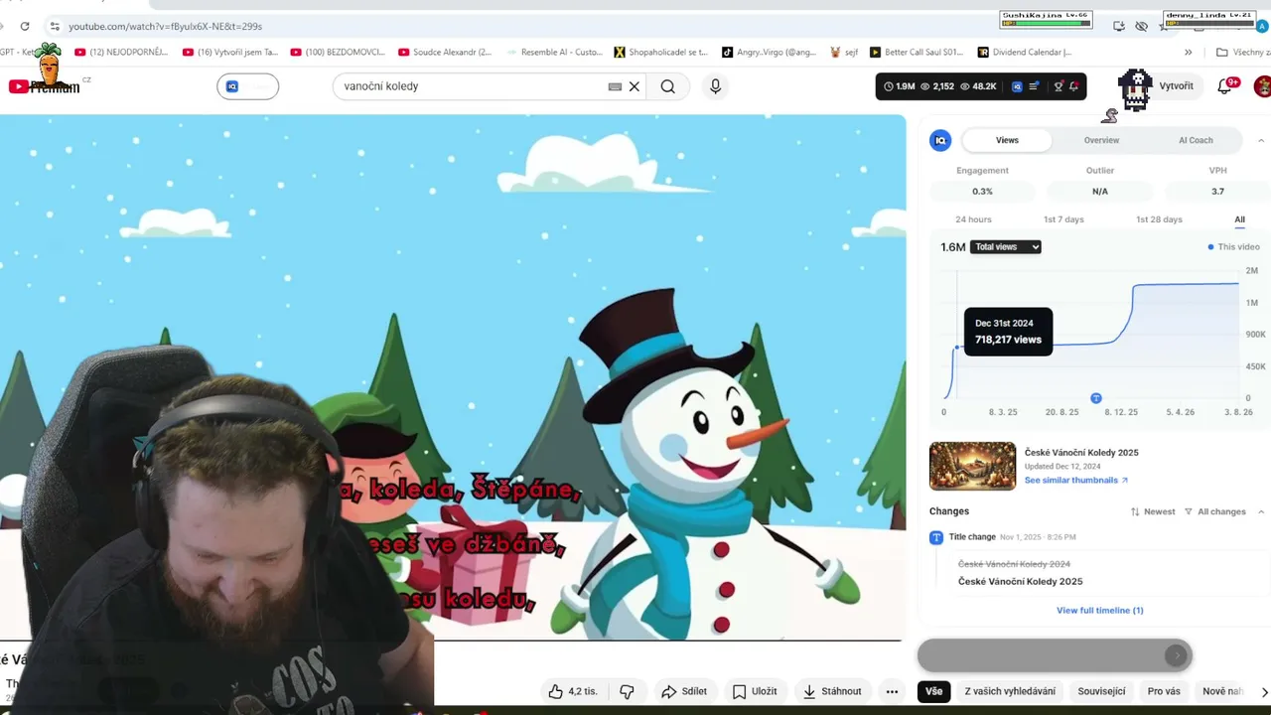Open more actions three-dot menu
1271x715 pixels.
pyautogui.click(x=892, y=691)
